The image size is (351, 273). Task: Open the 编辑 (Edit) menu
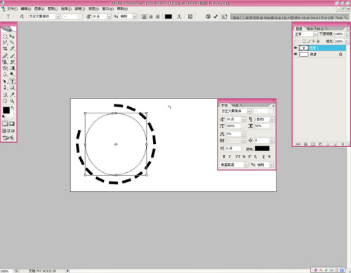point(25,9)
